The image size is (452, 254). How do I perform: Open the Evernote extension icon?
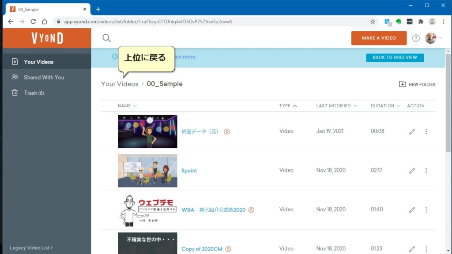pyautogui.click(x=398, y=22)
